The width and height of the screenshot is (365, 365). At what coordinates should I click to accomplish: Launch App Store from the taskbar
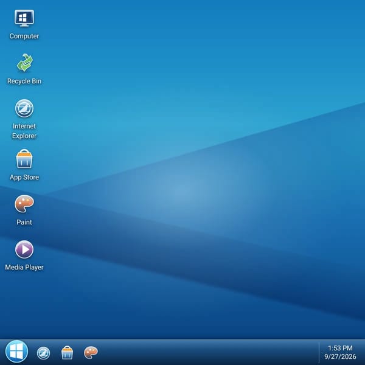point(67,353)
